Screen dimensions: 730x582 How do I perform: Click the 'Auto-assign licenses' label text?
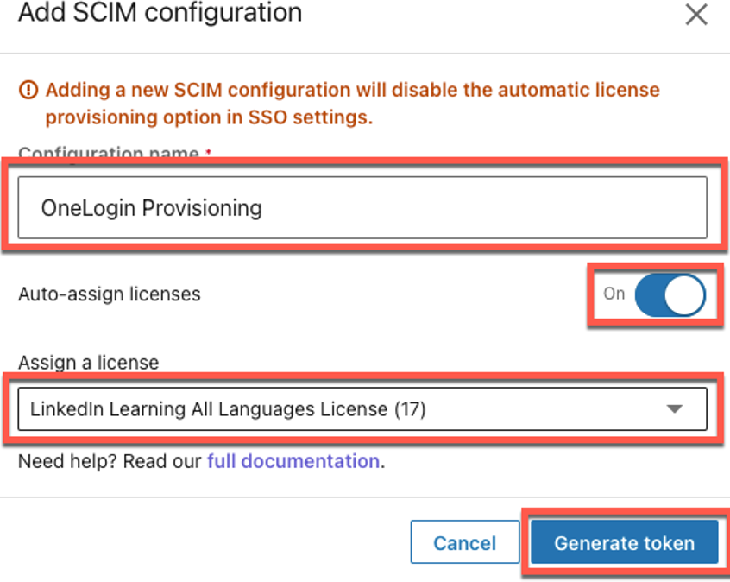(x=110, y=294)
